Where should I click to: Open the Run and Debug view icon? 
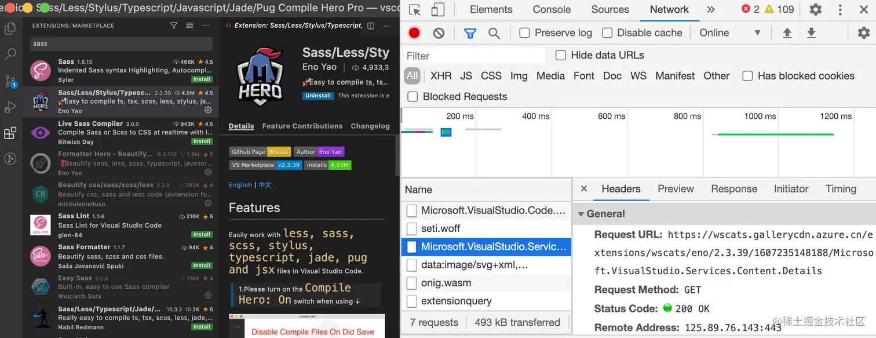[x=10, y=107]
